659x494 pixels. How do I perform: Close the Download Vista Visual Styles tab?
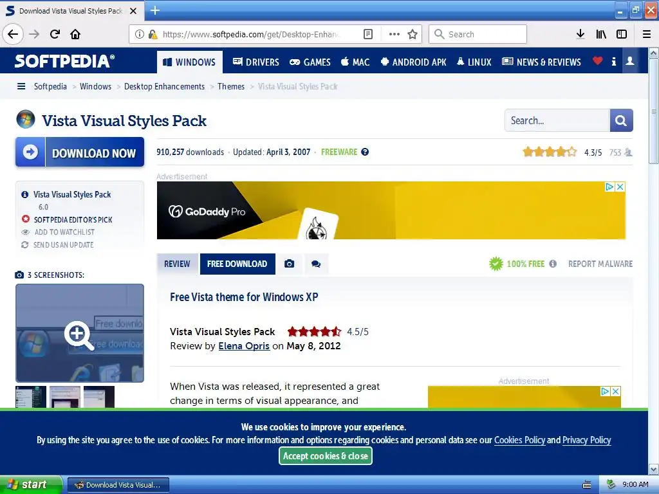(133, 11)
